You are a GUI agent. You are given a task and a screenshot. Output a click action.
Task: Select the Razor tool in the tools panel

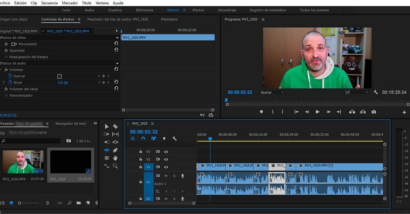click(x=115, y=127)
